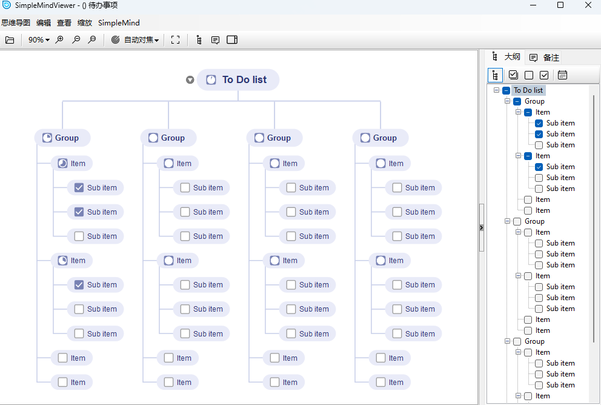Viewport: 601px width, 405px height.
Task: Open the 编辑 menu
Action: (44, 23)
